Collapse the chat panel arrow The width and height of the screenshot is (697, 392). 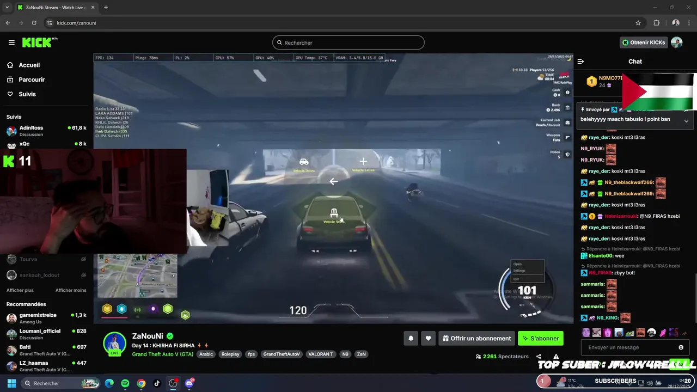580,62
